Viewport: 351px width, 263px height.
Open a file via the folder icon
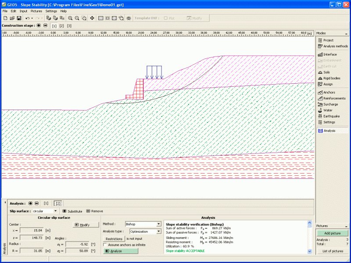(12, 18)
